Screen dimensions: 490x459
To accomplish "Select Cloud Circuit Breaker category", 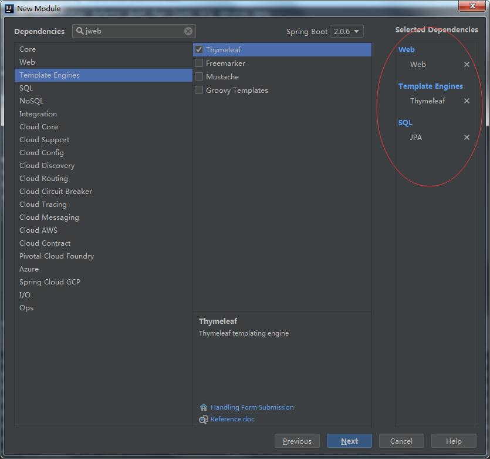I will (x=103, y=192).
